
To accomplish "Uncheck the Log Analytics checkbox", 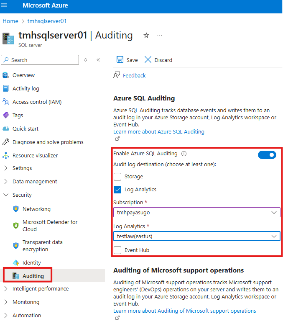I will (117, 190).
